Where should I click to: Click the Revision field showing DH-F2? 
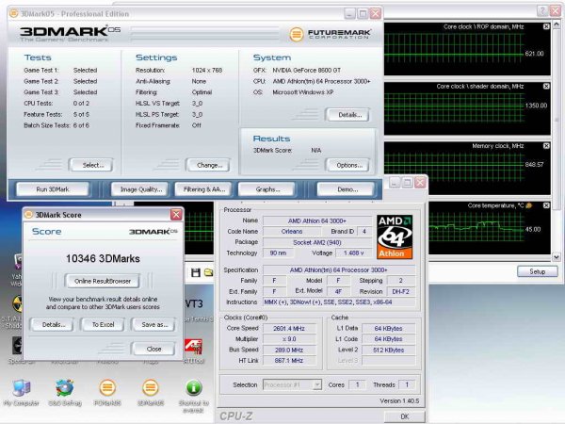tap(401, 291)
